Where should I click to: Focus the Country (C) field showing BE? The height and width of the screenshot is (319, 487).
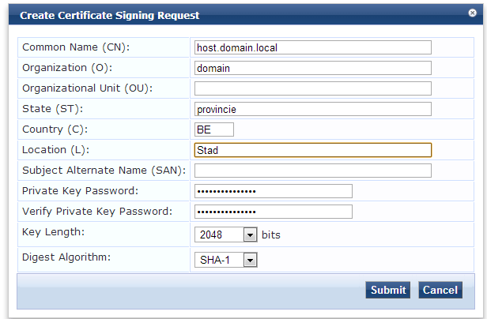213,129
